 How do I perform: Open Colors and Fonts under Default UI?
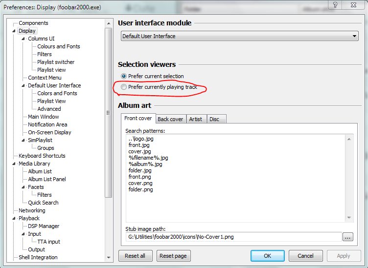(57, 93)
